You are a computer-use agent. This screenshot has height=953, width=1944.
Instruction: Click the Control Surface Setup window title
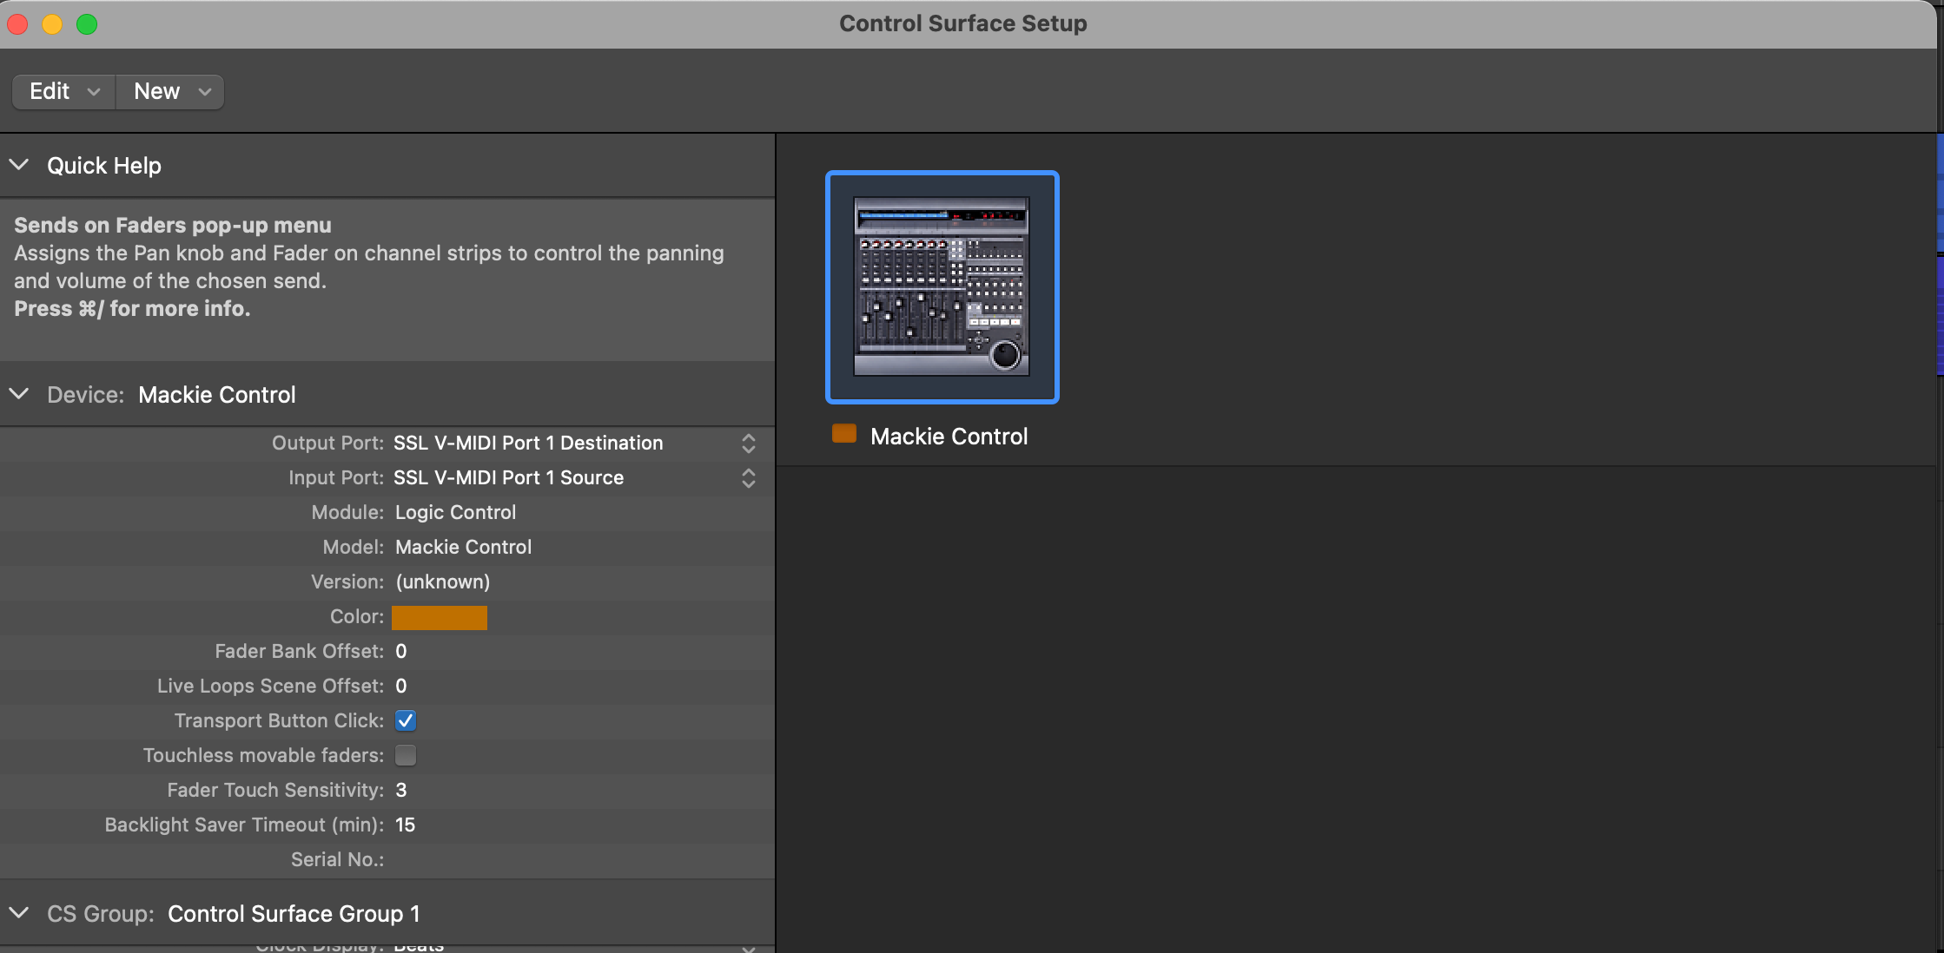963,23
